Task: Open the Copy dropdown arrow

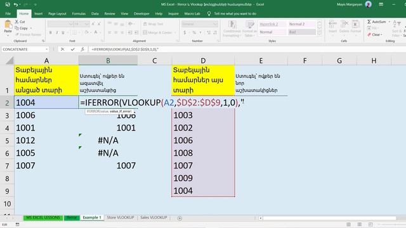Action: (31, 28)
